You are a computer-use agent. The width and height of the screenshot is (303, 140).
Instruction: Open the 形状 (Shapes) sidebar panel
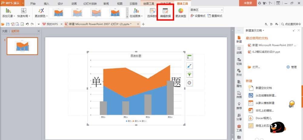[x=239, y=72]
